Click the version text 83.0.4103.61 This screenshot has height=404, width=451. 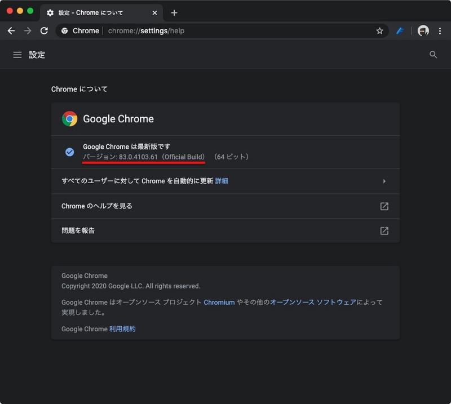pos(138,157)
